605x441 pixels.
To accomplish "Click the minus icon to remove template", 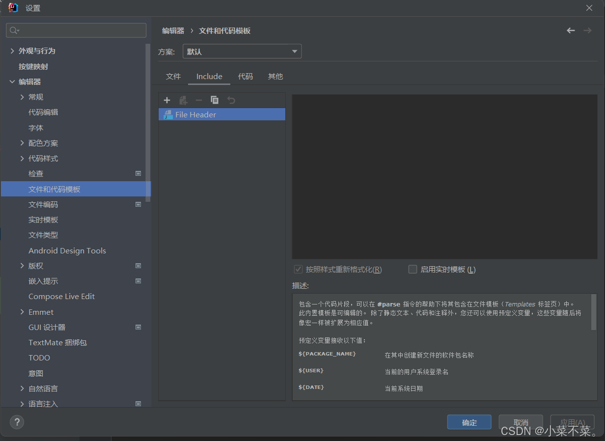I will point(199,100).
